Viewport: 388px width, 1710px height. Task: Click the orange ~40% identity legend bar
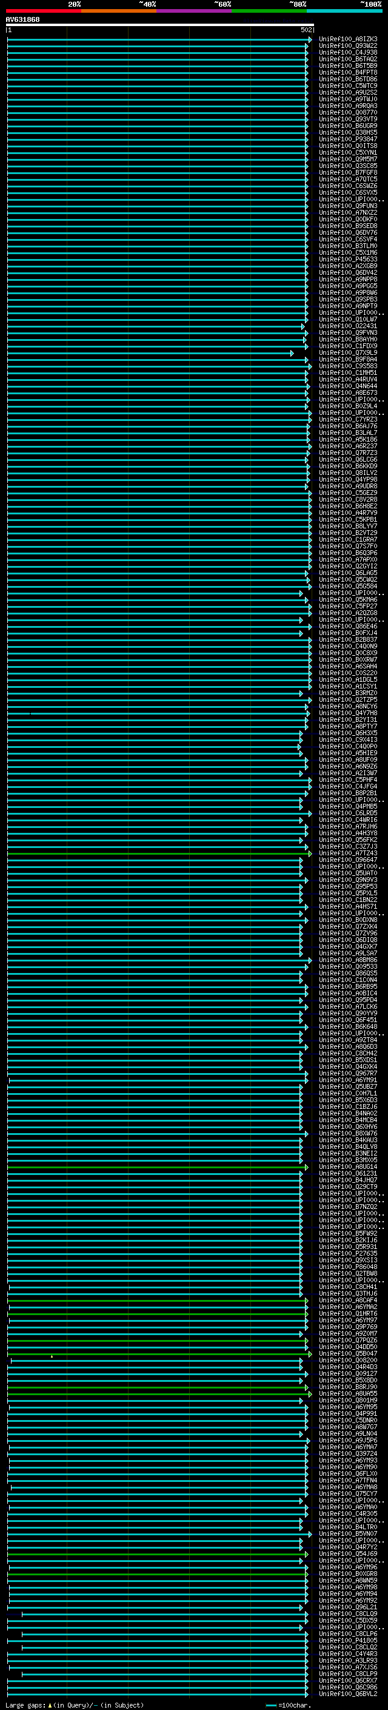[119, 11]
